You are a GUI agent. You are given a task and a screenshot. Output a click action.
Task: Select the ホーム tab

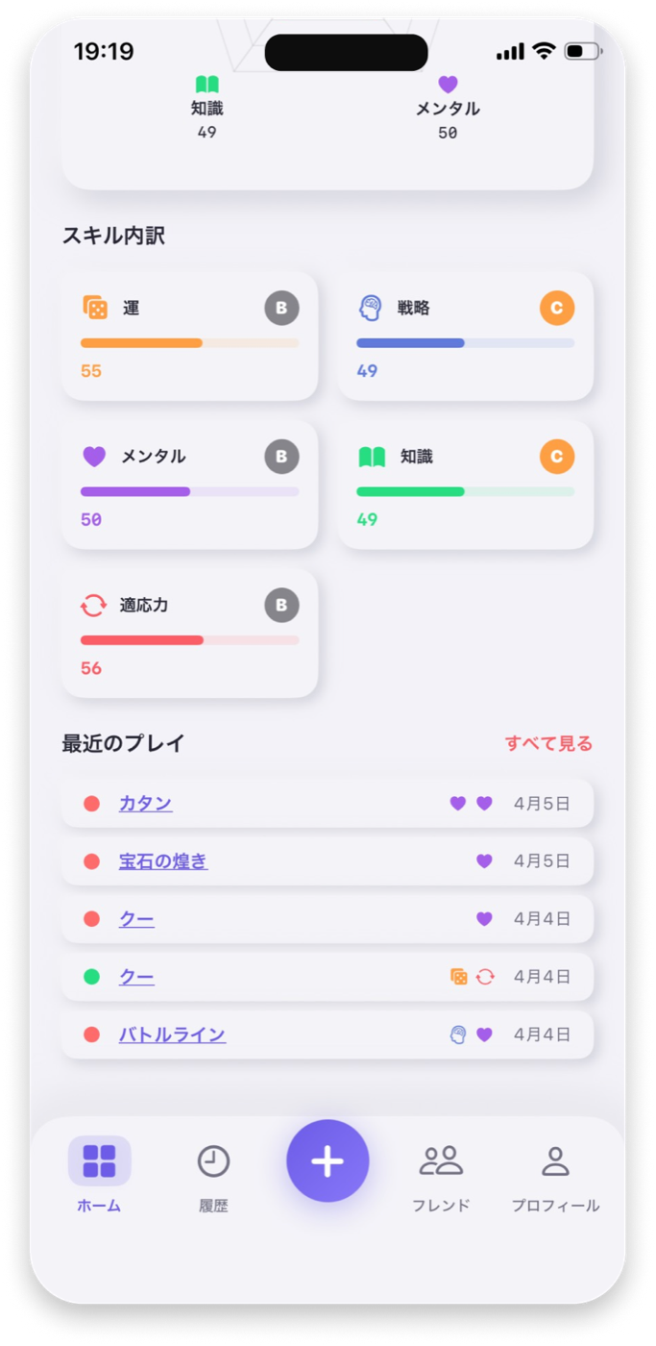pyautogui.click(x=99, y=1173)
